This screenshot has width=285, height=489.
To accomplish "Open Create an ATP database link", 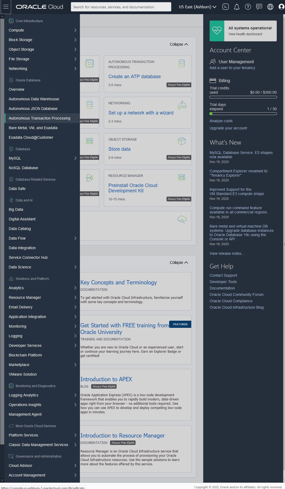I will pyautogui.click(x=135, y=77).
